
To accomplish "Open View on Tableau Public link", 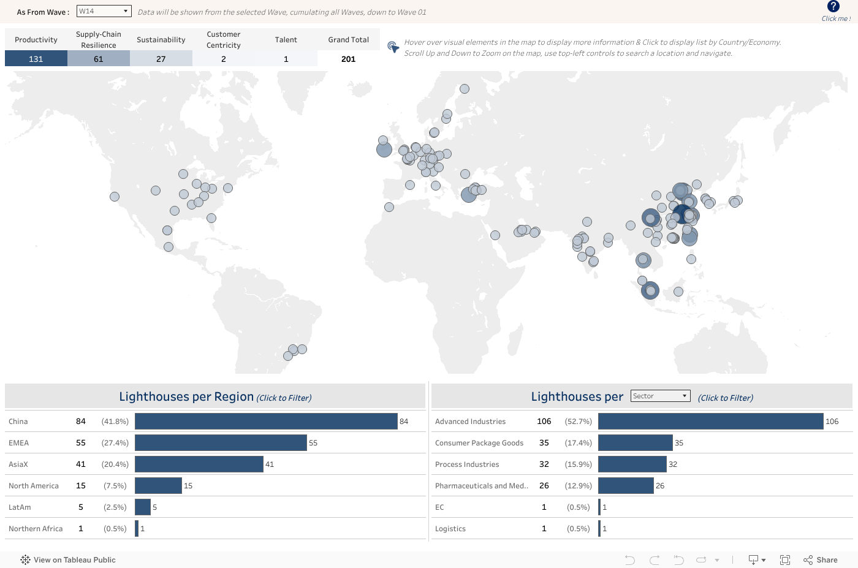I will [74, 560].
